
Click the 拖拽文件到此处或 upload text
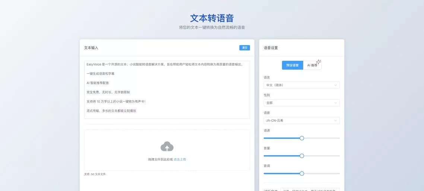click(x=160, y=160)
